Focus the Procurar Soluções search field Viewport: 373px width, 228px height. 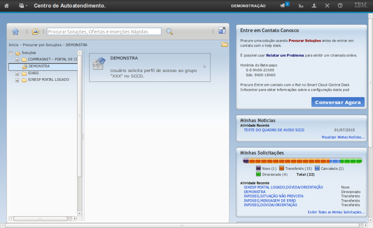(x=104, y=32)
